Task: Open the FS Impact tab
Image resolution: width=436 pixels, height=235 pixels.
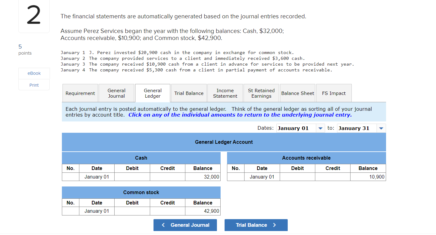Action: tap(334, 93)
